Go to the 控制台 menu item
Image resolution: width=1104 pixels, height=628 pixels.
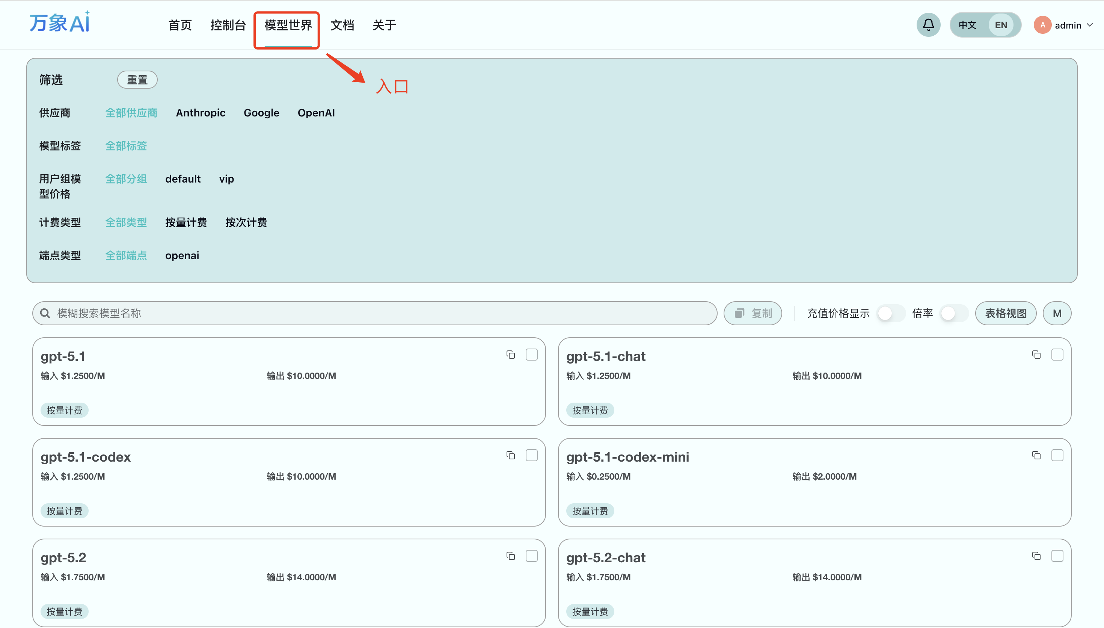228,25
